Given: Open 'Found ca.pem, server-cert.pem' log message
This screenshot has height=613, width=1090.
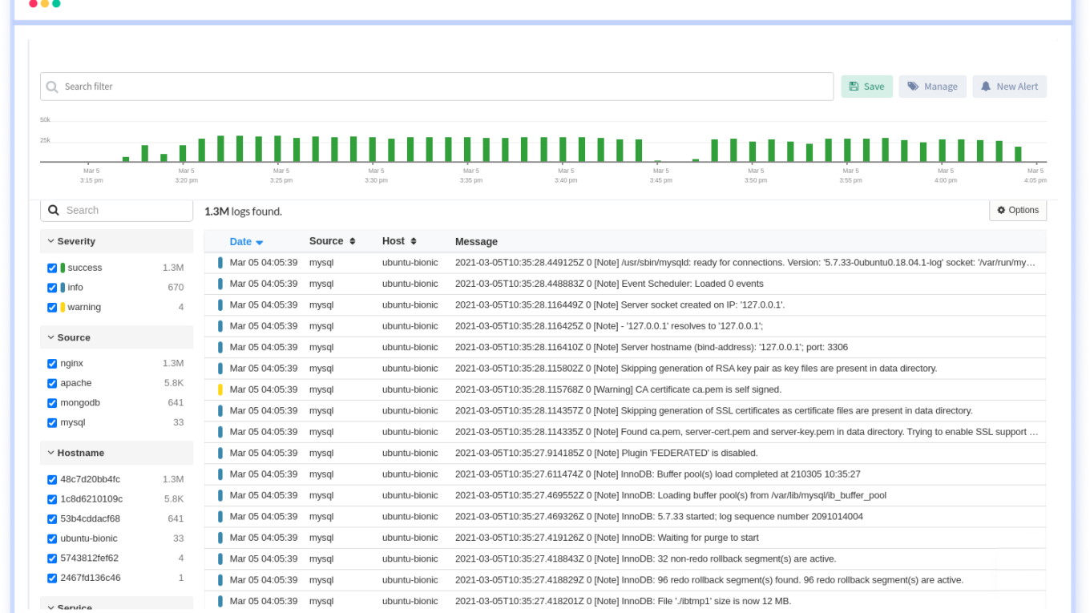Looking at the screenshot, I should coord(746,432).
